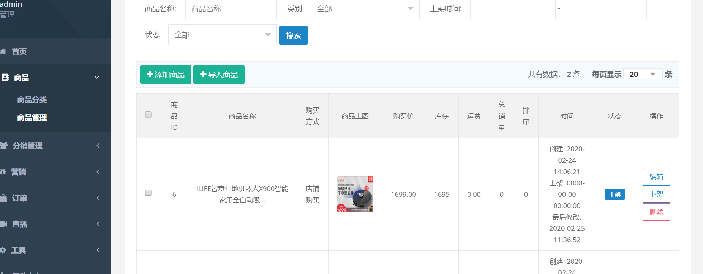Check the checkbox for product ID 6
This screenshot has height=274, width=703.
click(x=148, y=193)
